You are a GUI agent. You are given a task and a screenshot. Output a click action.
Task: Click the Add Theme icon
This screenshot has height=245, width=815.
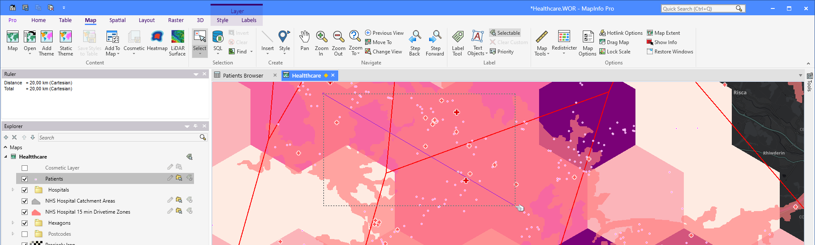click(47, 37)
